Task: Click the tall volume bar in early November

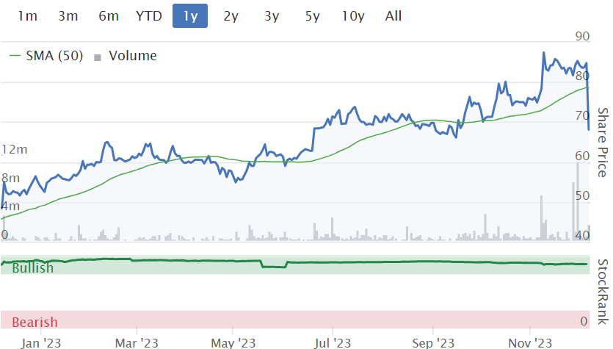Action: 542,217
